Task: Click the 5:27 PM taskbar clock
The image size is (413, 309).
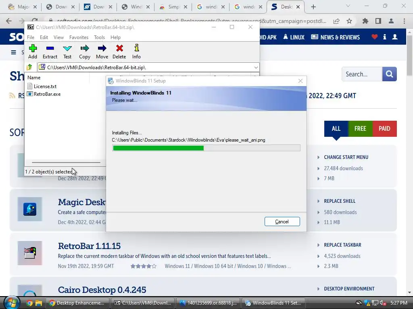Action: click(399, 303)
